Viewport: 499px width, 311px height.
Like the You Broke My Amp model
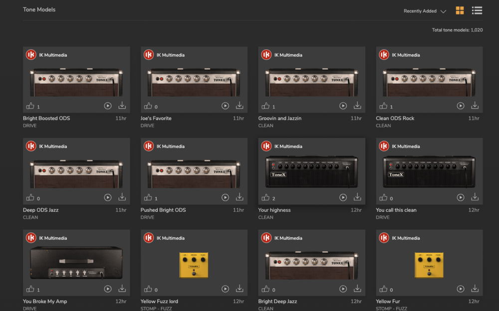click(30, 289)
